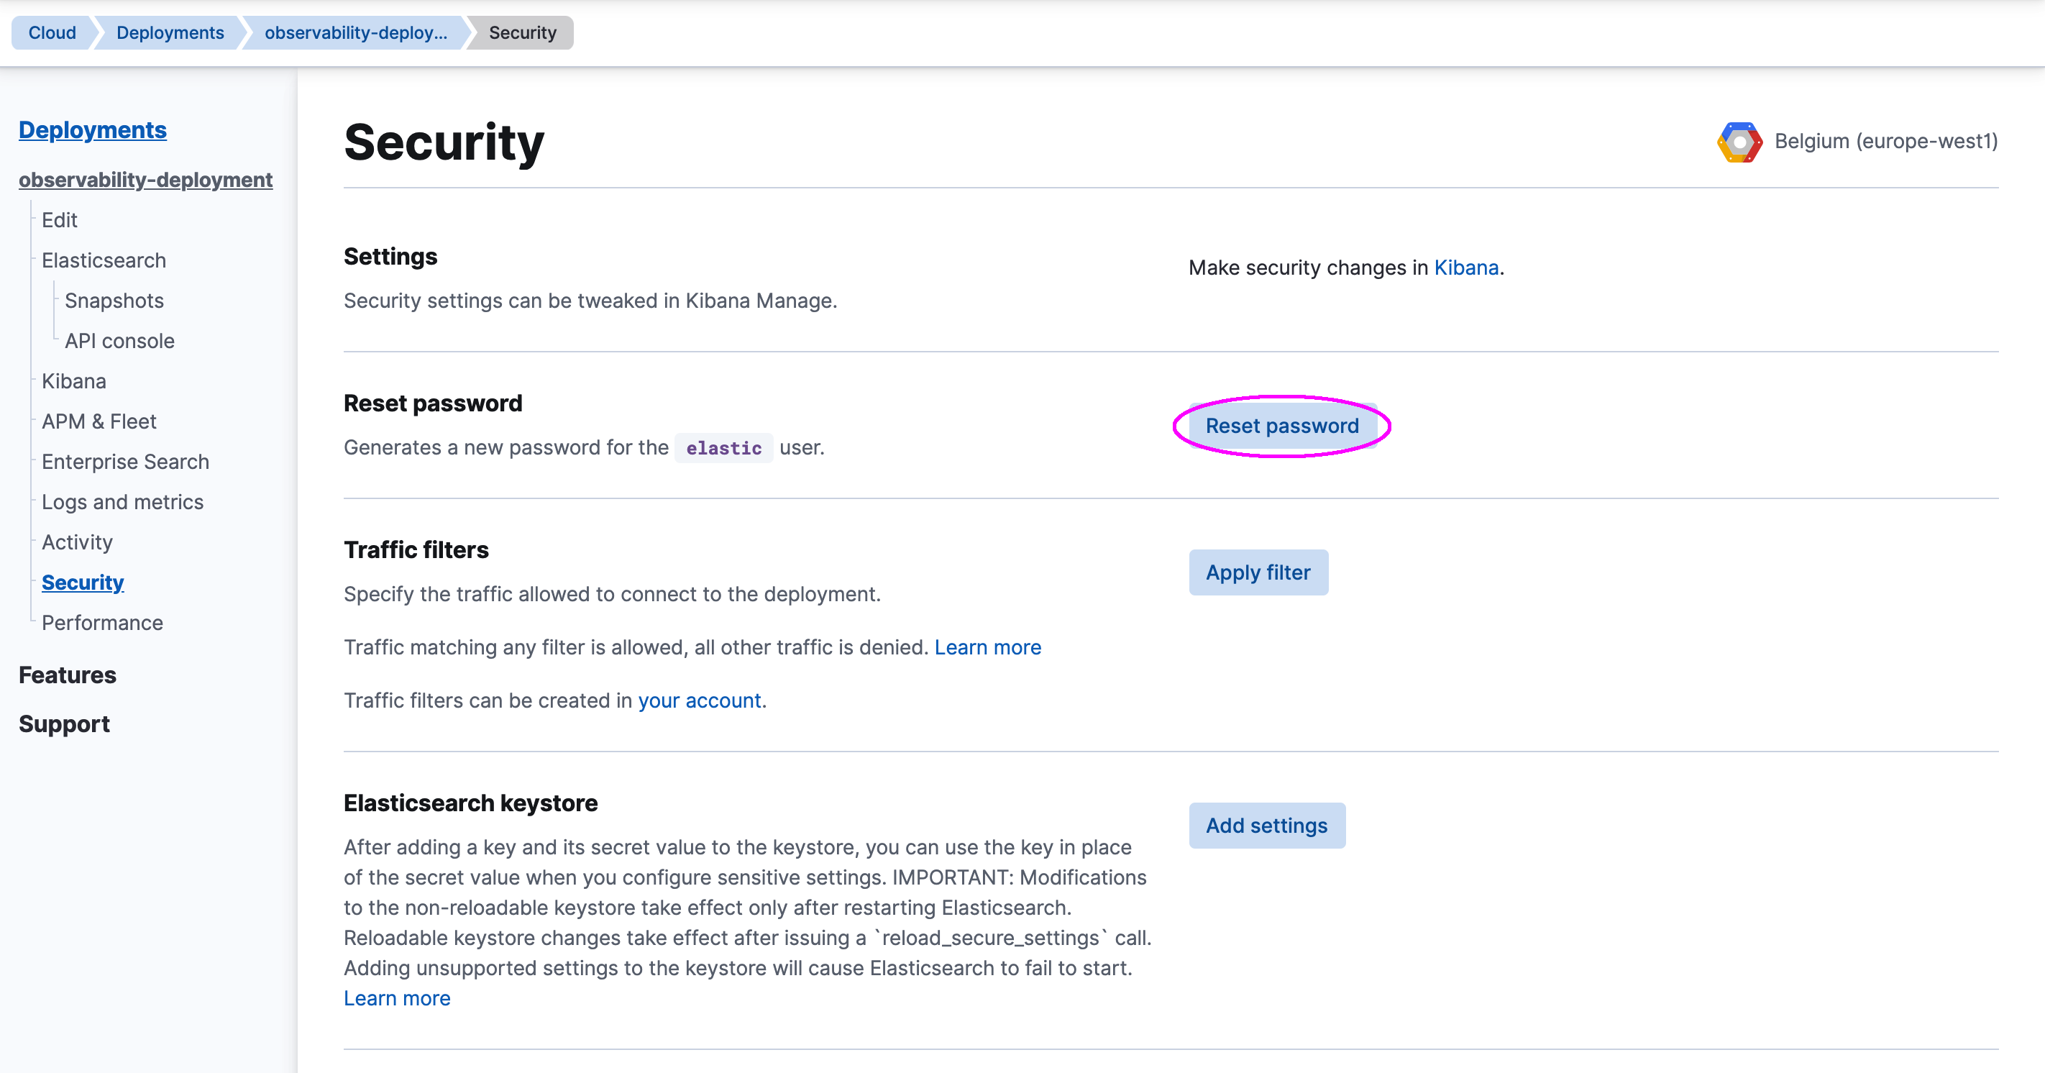The height and width of the screenshot is (1073, 2045).
Task: Go to Cloud breadcrumb
Action: (x=52, y=32)
